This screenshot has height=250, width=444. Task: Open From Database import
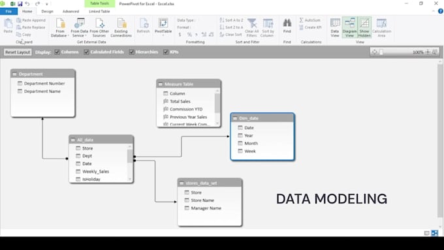tap(60, 27)
